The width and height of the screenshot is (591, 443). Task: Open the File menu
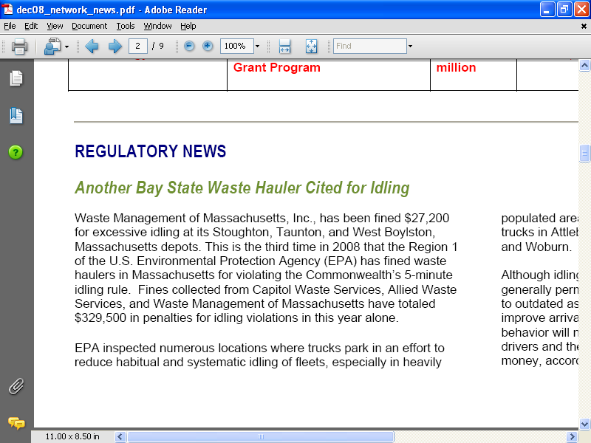(10, 26)
